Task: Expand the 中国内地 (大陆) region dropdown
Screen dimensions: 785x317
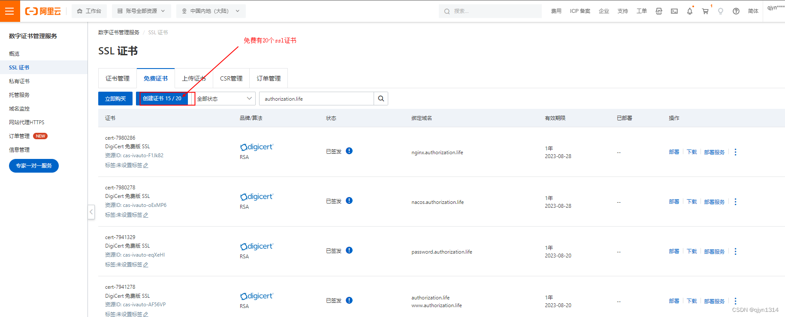Action: click(211, 11)
